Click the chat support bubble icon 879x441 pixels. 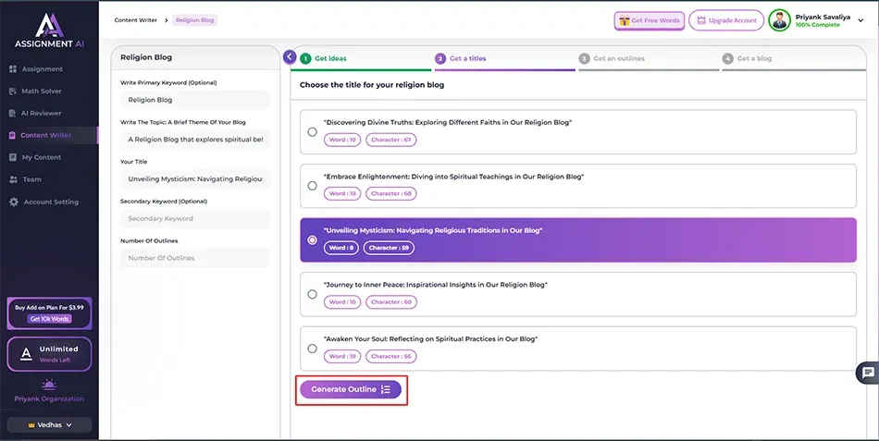[867, 373]
